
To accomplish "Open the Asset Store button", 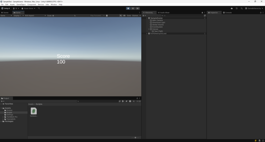I will (28, 9).
